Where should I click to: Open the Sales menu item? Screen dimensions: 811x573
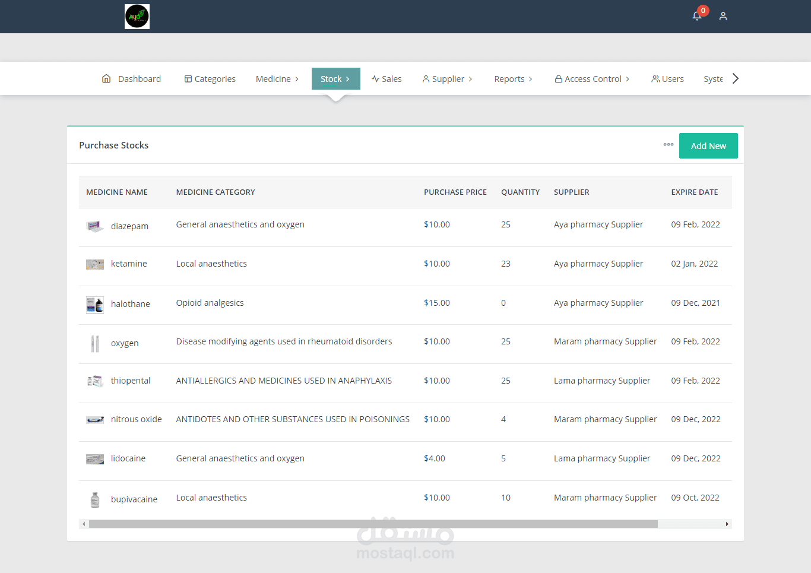[x=387, y=78]
